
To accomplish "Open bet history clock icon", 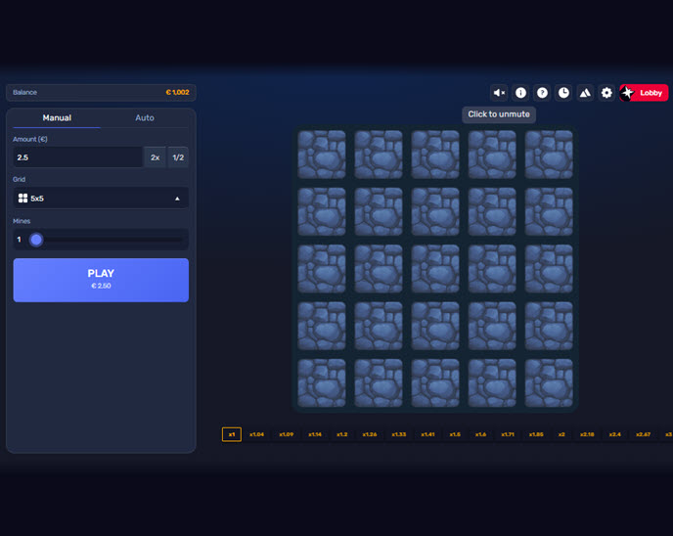I will [563, 93].
